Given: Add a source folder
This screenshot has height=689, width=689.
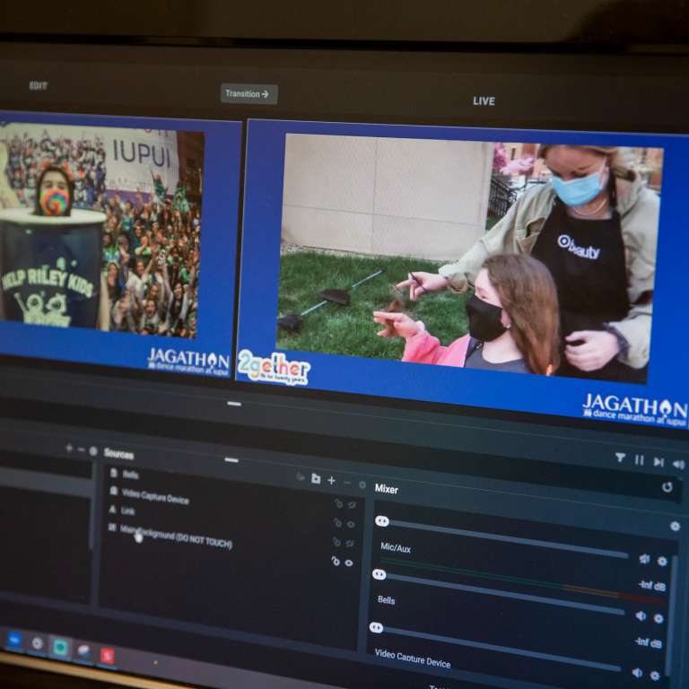Looking at the screenshot, I should pos(316,478).
